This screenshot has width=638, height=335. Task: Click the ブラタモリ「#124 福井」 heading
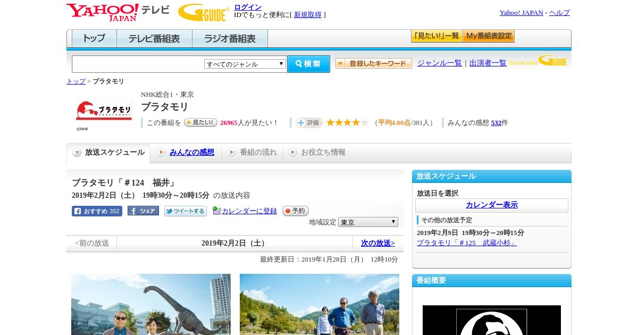(x=124, y=183)
